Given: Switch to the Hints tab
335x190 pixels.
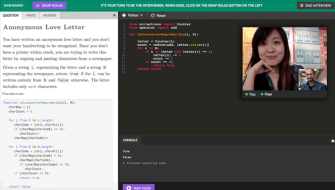Looking at the screenshot, I should point(31,15).
